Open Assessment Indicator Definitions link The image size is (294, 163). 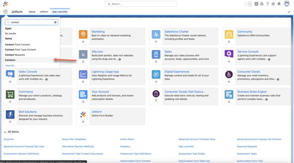pyautogui.click(x=21, y=154)
